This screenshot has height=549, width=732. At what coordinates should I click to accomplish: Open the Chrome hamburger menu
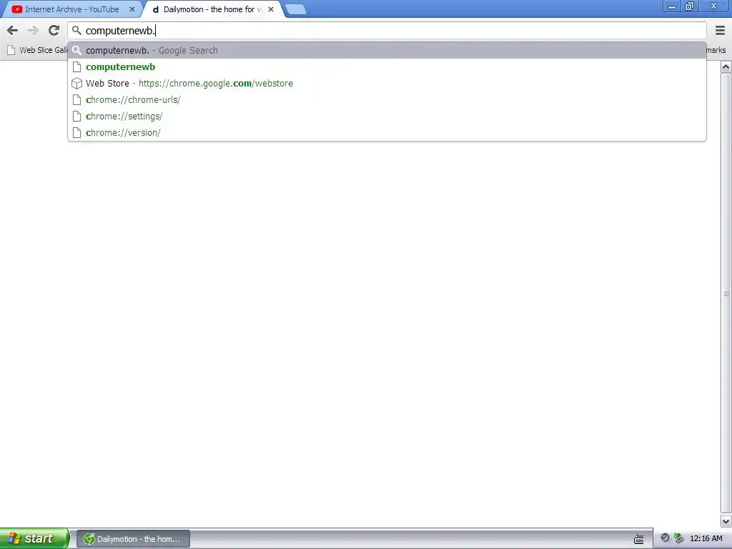(x=720, y=31)
